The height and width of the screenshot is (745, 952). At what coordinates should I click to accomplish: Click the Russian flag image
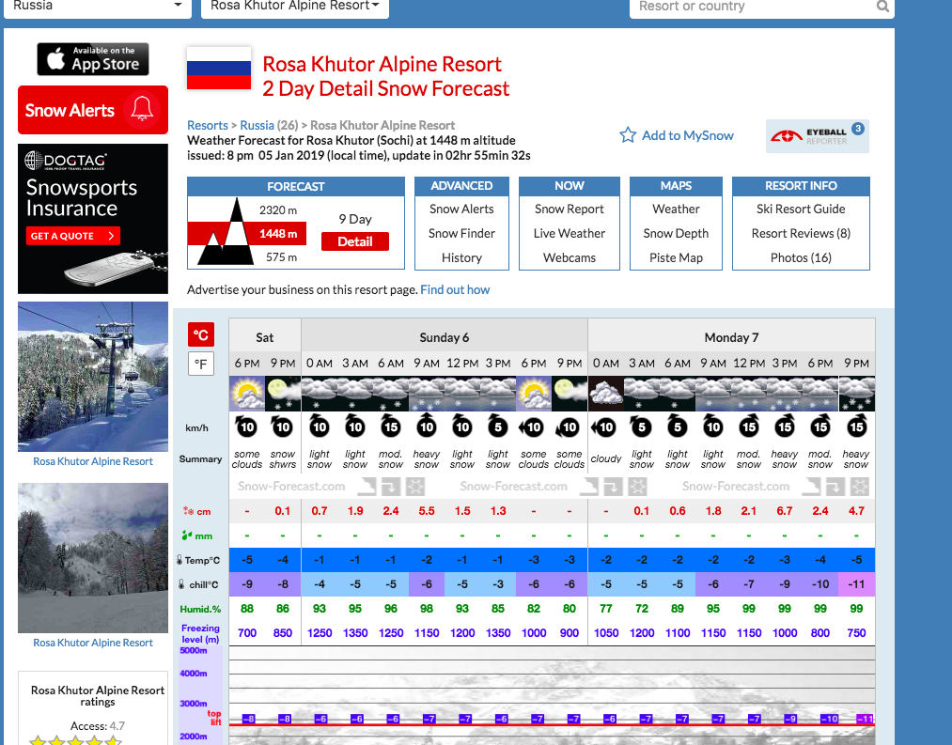click(219, 68)
